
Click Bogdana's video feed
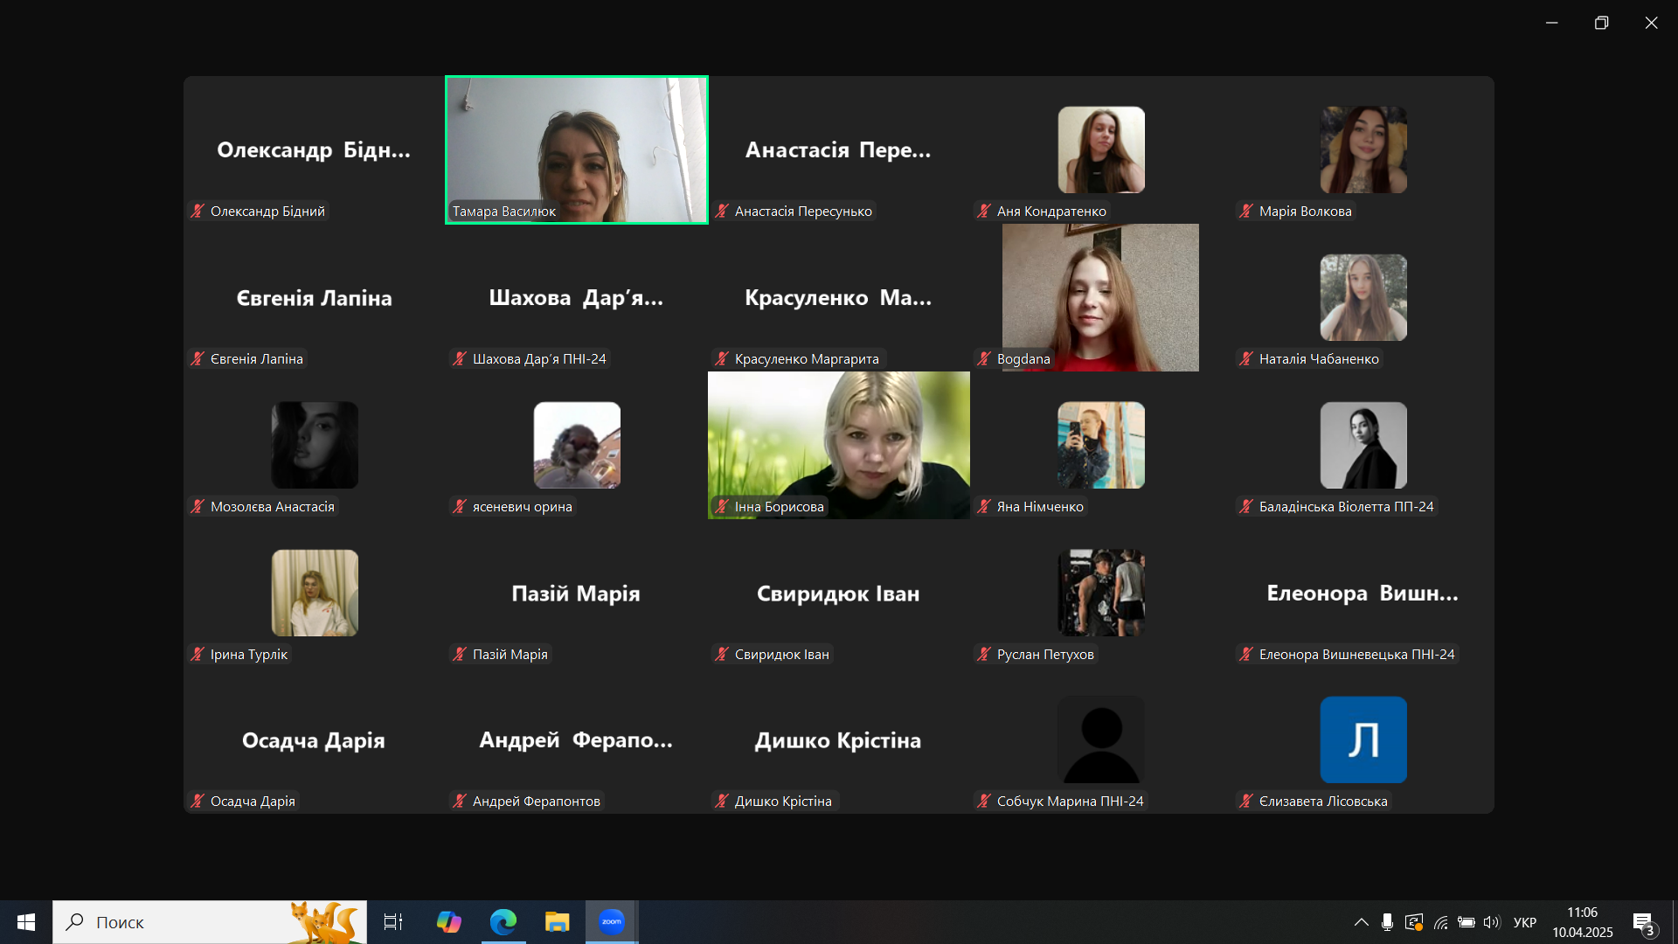point(1100,297)
